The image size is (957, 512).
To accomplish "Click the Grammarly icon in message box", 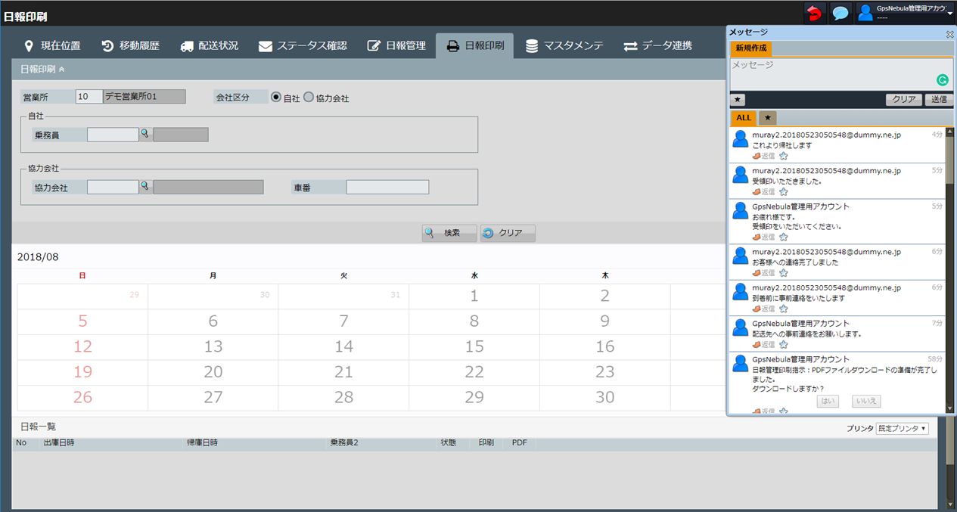I will (942, 79).
